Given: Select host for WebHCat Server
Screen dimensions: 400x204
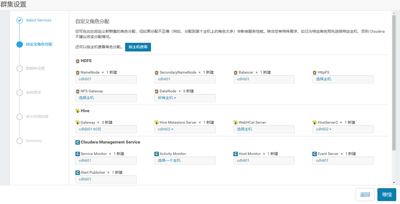Looking at the screenshot, I should click(x=264, y=129).
